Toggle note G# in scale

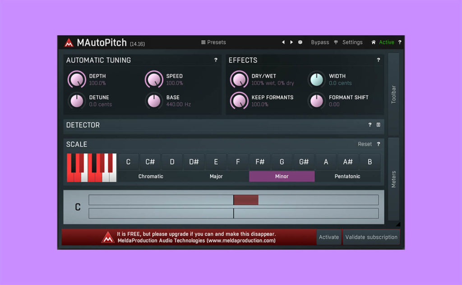(x=304, y=161)
